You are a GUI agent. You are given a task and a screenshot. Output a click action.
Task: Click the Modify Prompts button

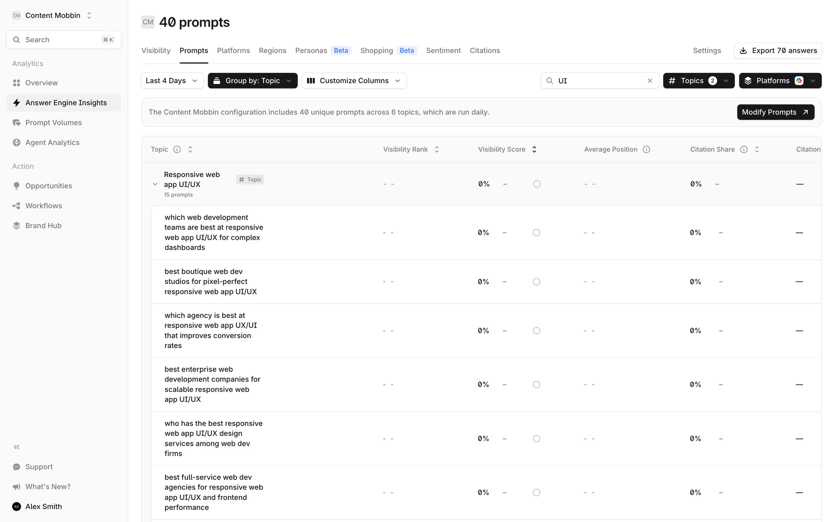coord(775,112)
